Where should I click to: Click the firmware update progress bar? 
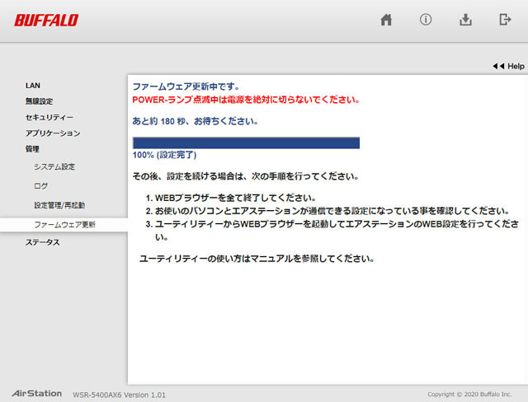click(246, 143)
